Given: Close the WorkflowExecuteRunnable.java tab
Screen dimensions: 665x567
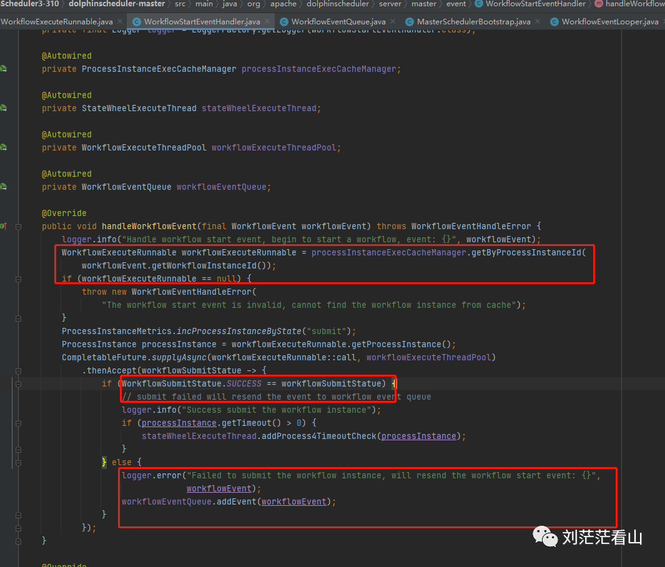Looking at the screenshot, I should 120,21.
